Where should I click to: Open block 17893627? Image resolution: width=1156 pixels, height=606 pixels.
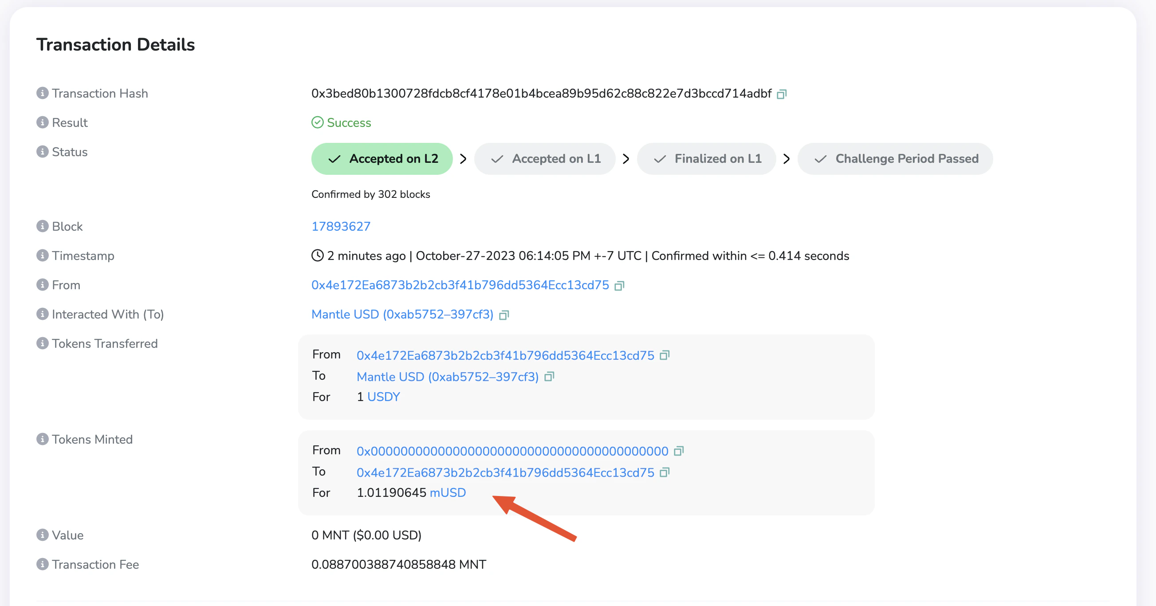click(x=341, y=226)
